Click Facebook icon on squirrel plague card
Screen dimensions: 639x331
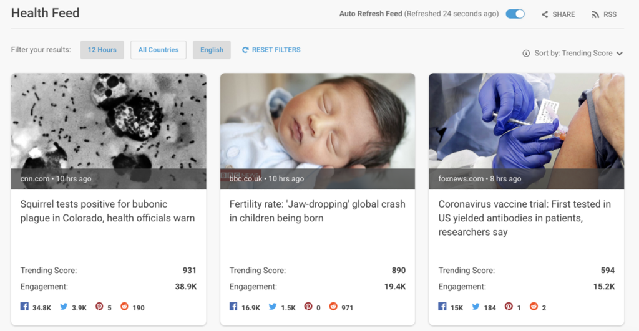coord(25,307)
